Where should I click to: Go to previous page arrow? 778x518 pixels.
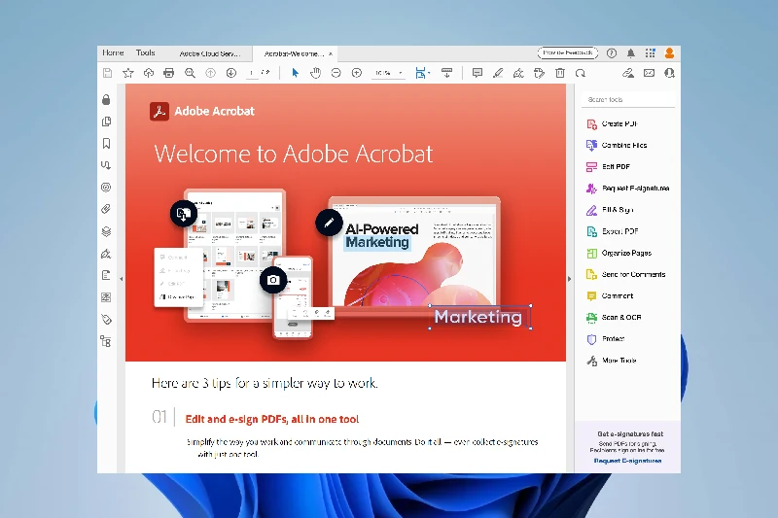210,73
